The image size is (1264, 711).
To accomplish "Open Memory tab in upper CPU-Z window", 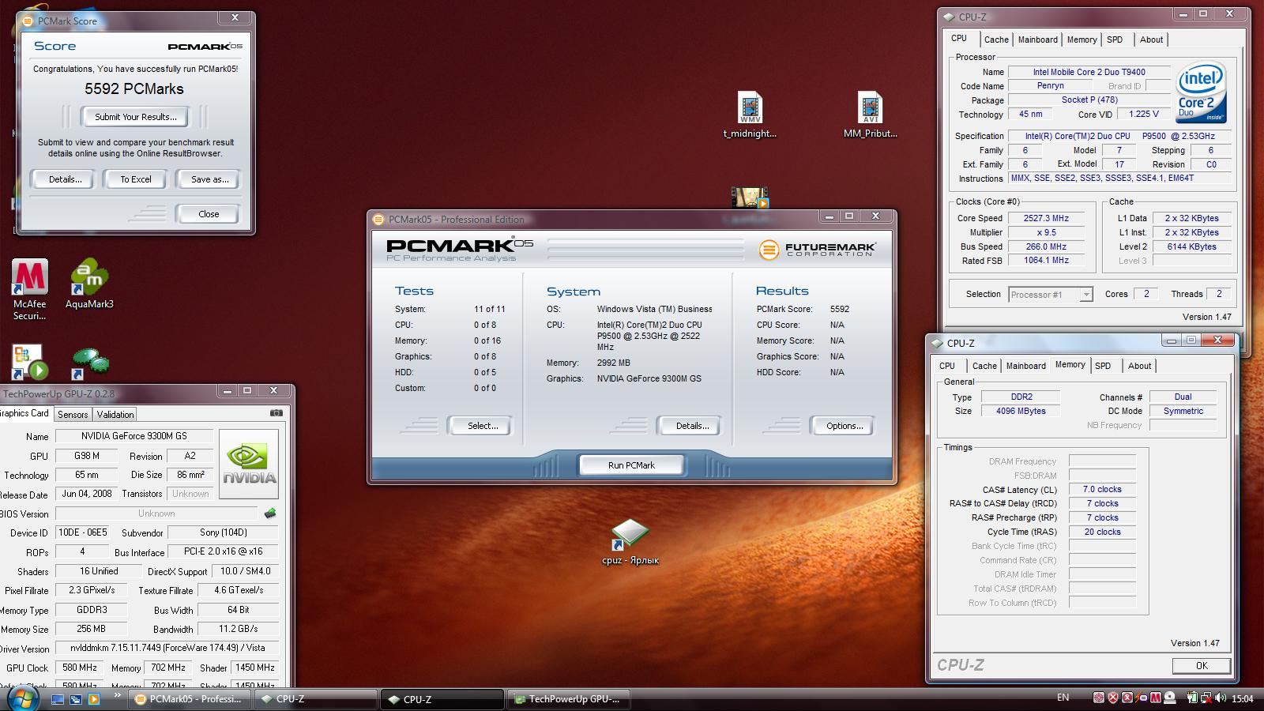I will [1082, 39].
